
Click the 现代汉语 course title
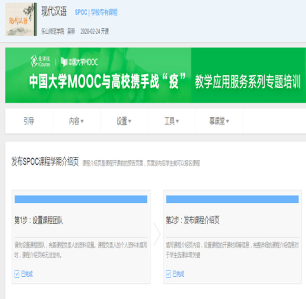click(54, 12)
